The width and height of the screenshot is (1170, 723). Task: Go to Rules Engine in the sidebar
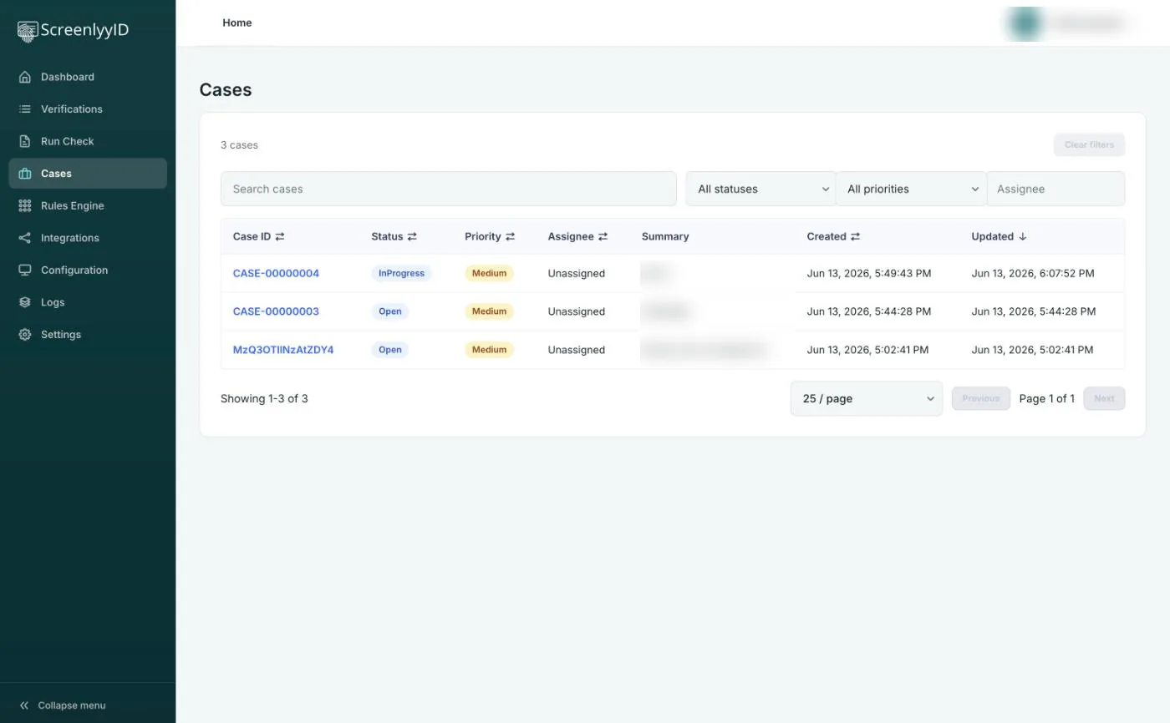[88, 205]
